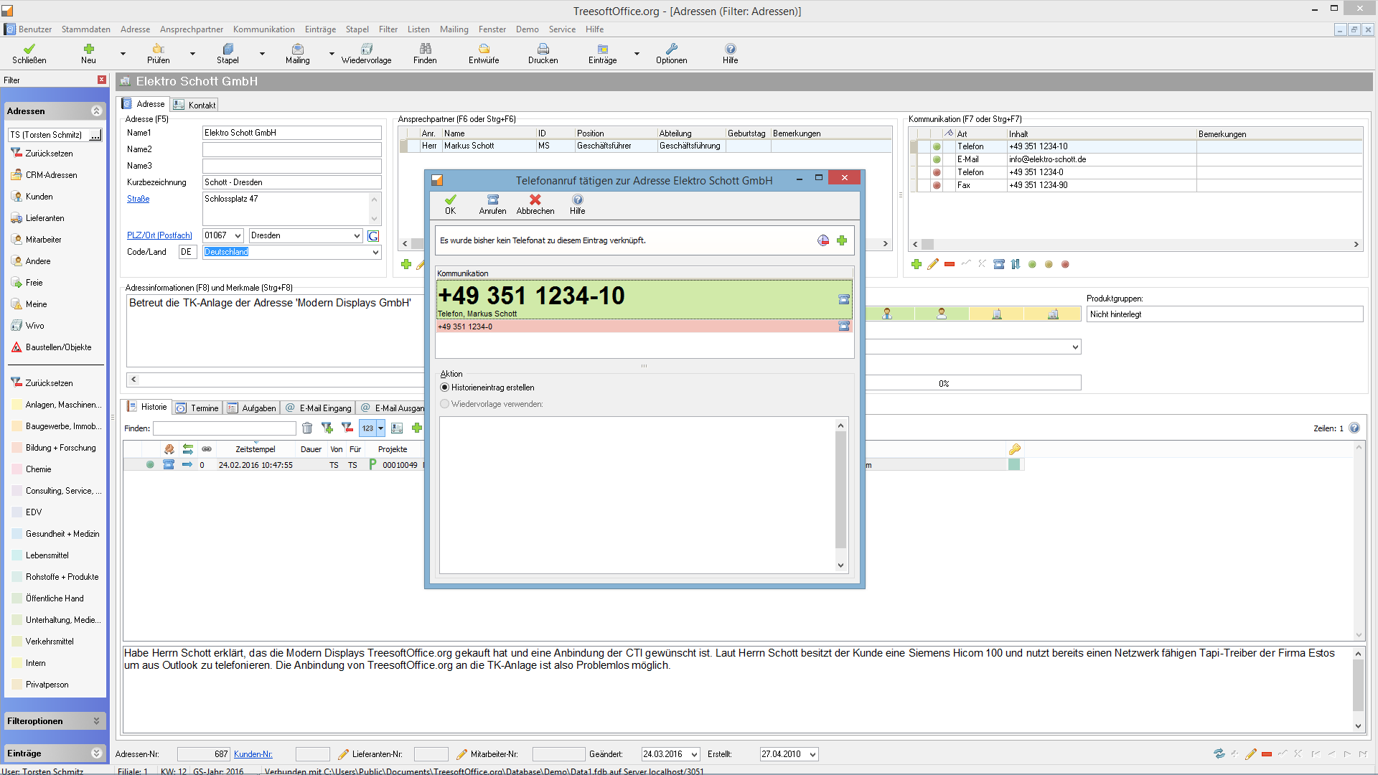Screen dimensions: 1378x775
Task: Click the Finden search input field
Action: coord(224,428)
